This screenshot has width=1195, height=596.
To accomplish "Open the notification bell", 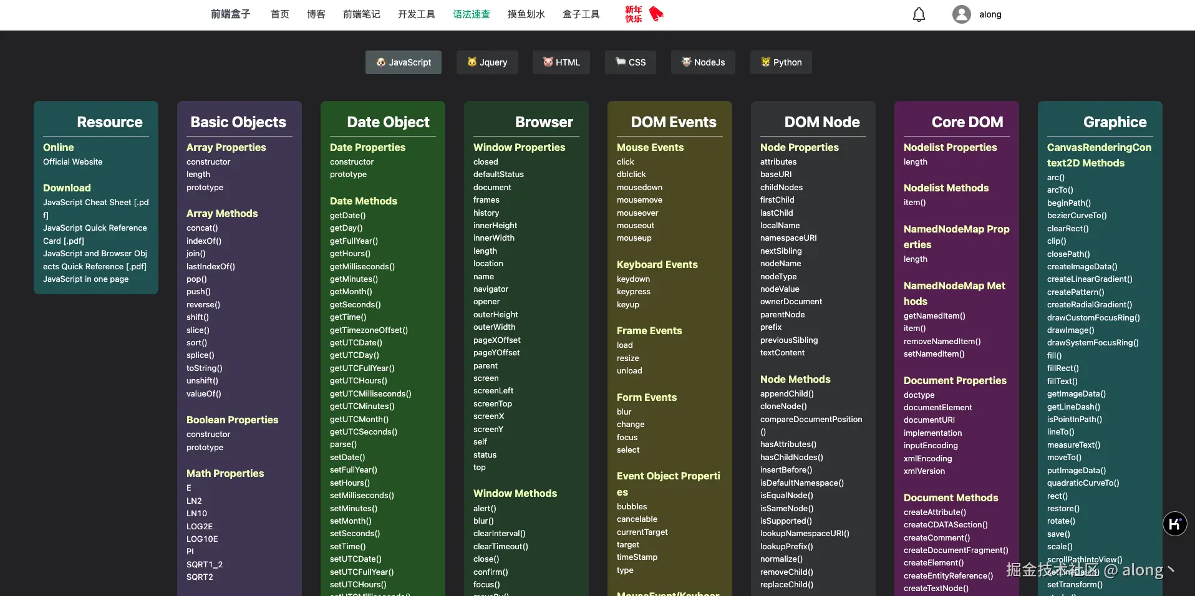I will pos(919,14).
